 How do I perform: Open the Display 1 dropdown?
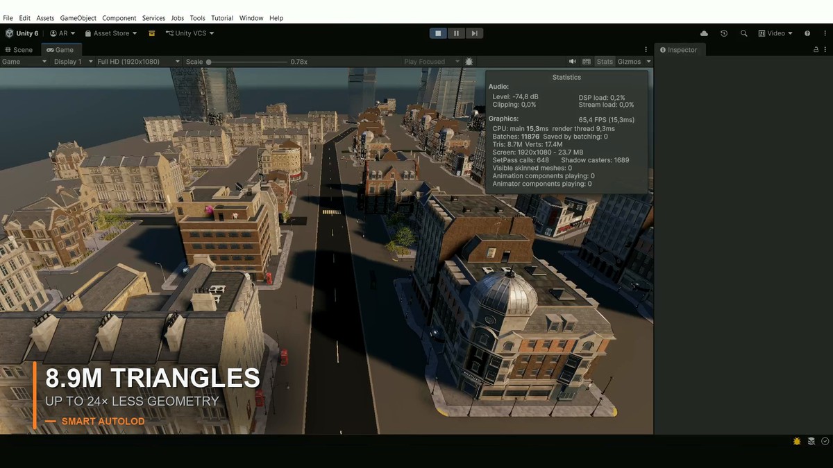tap(73, 62)
